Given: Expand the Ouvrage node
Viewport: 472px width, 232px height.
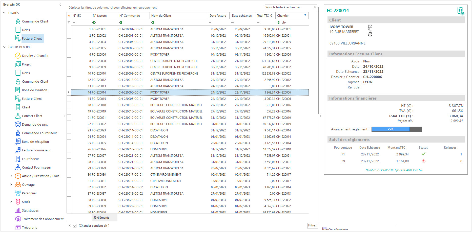Looking at the screenshot, I should [11, 184].
